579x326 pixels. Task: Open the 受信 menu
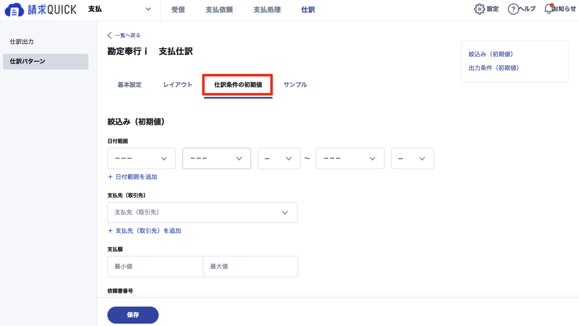178,10
